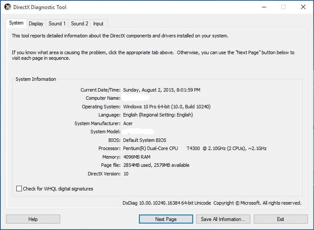The image size is (314, 230).
Task: Click the DxDiag version copyright text
Action: click(212, 203)
